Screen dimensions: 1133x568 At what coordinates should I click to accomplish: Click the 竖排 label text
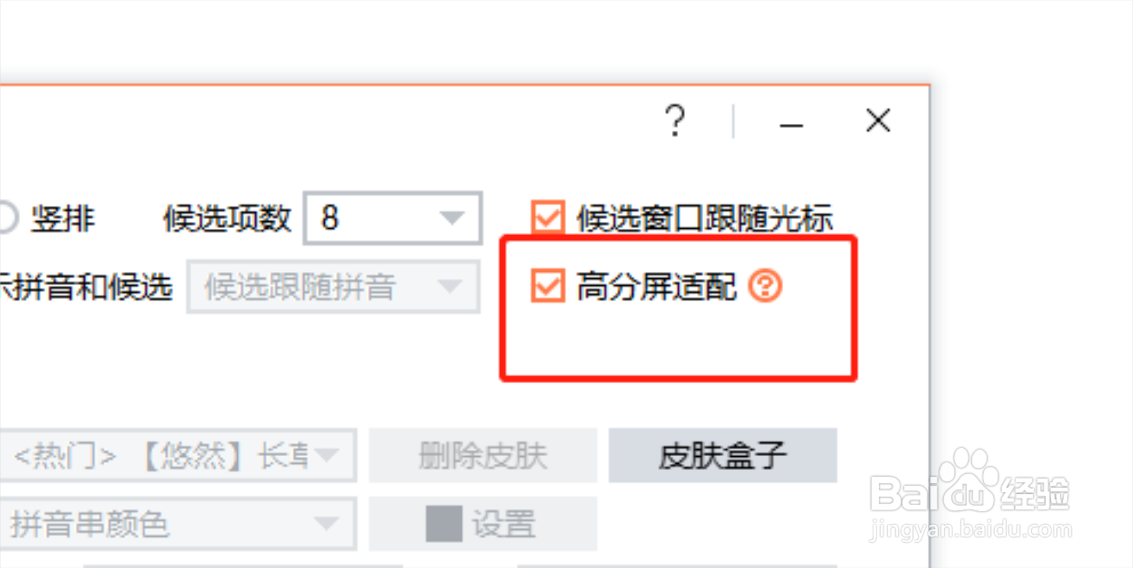(x=63, y=218)
